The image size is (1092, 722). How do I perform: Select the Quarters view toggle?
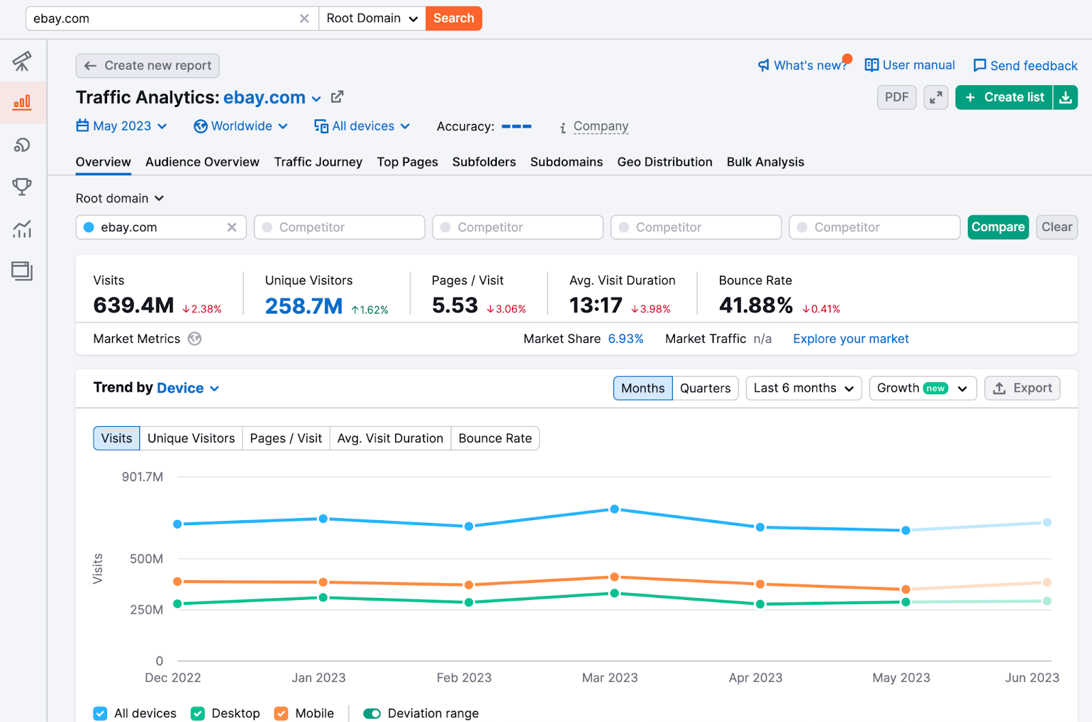click(x=705, y=388)
